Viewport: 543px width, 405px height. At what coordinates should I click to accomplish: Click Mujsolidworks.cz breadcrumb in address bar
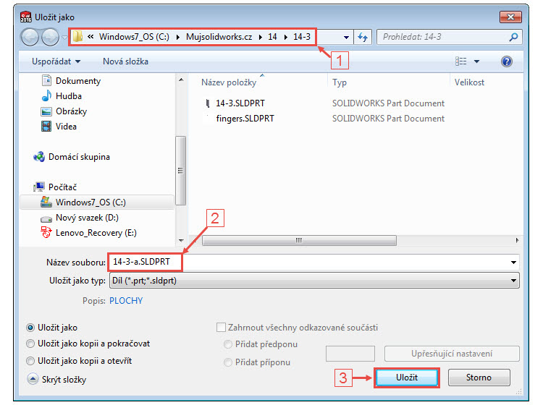coord(219,37)
